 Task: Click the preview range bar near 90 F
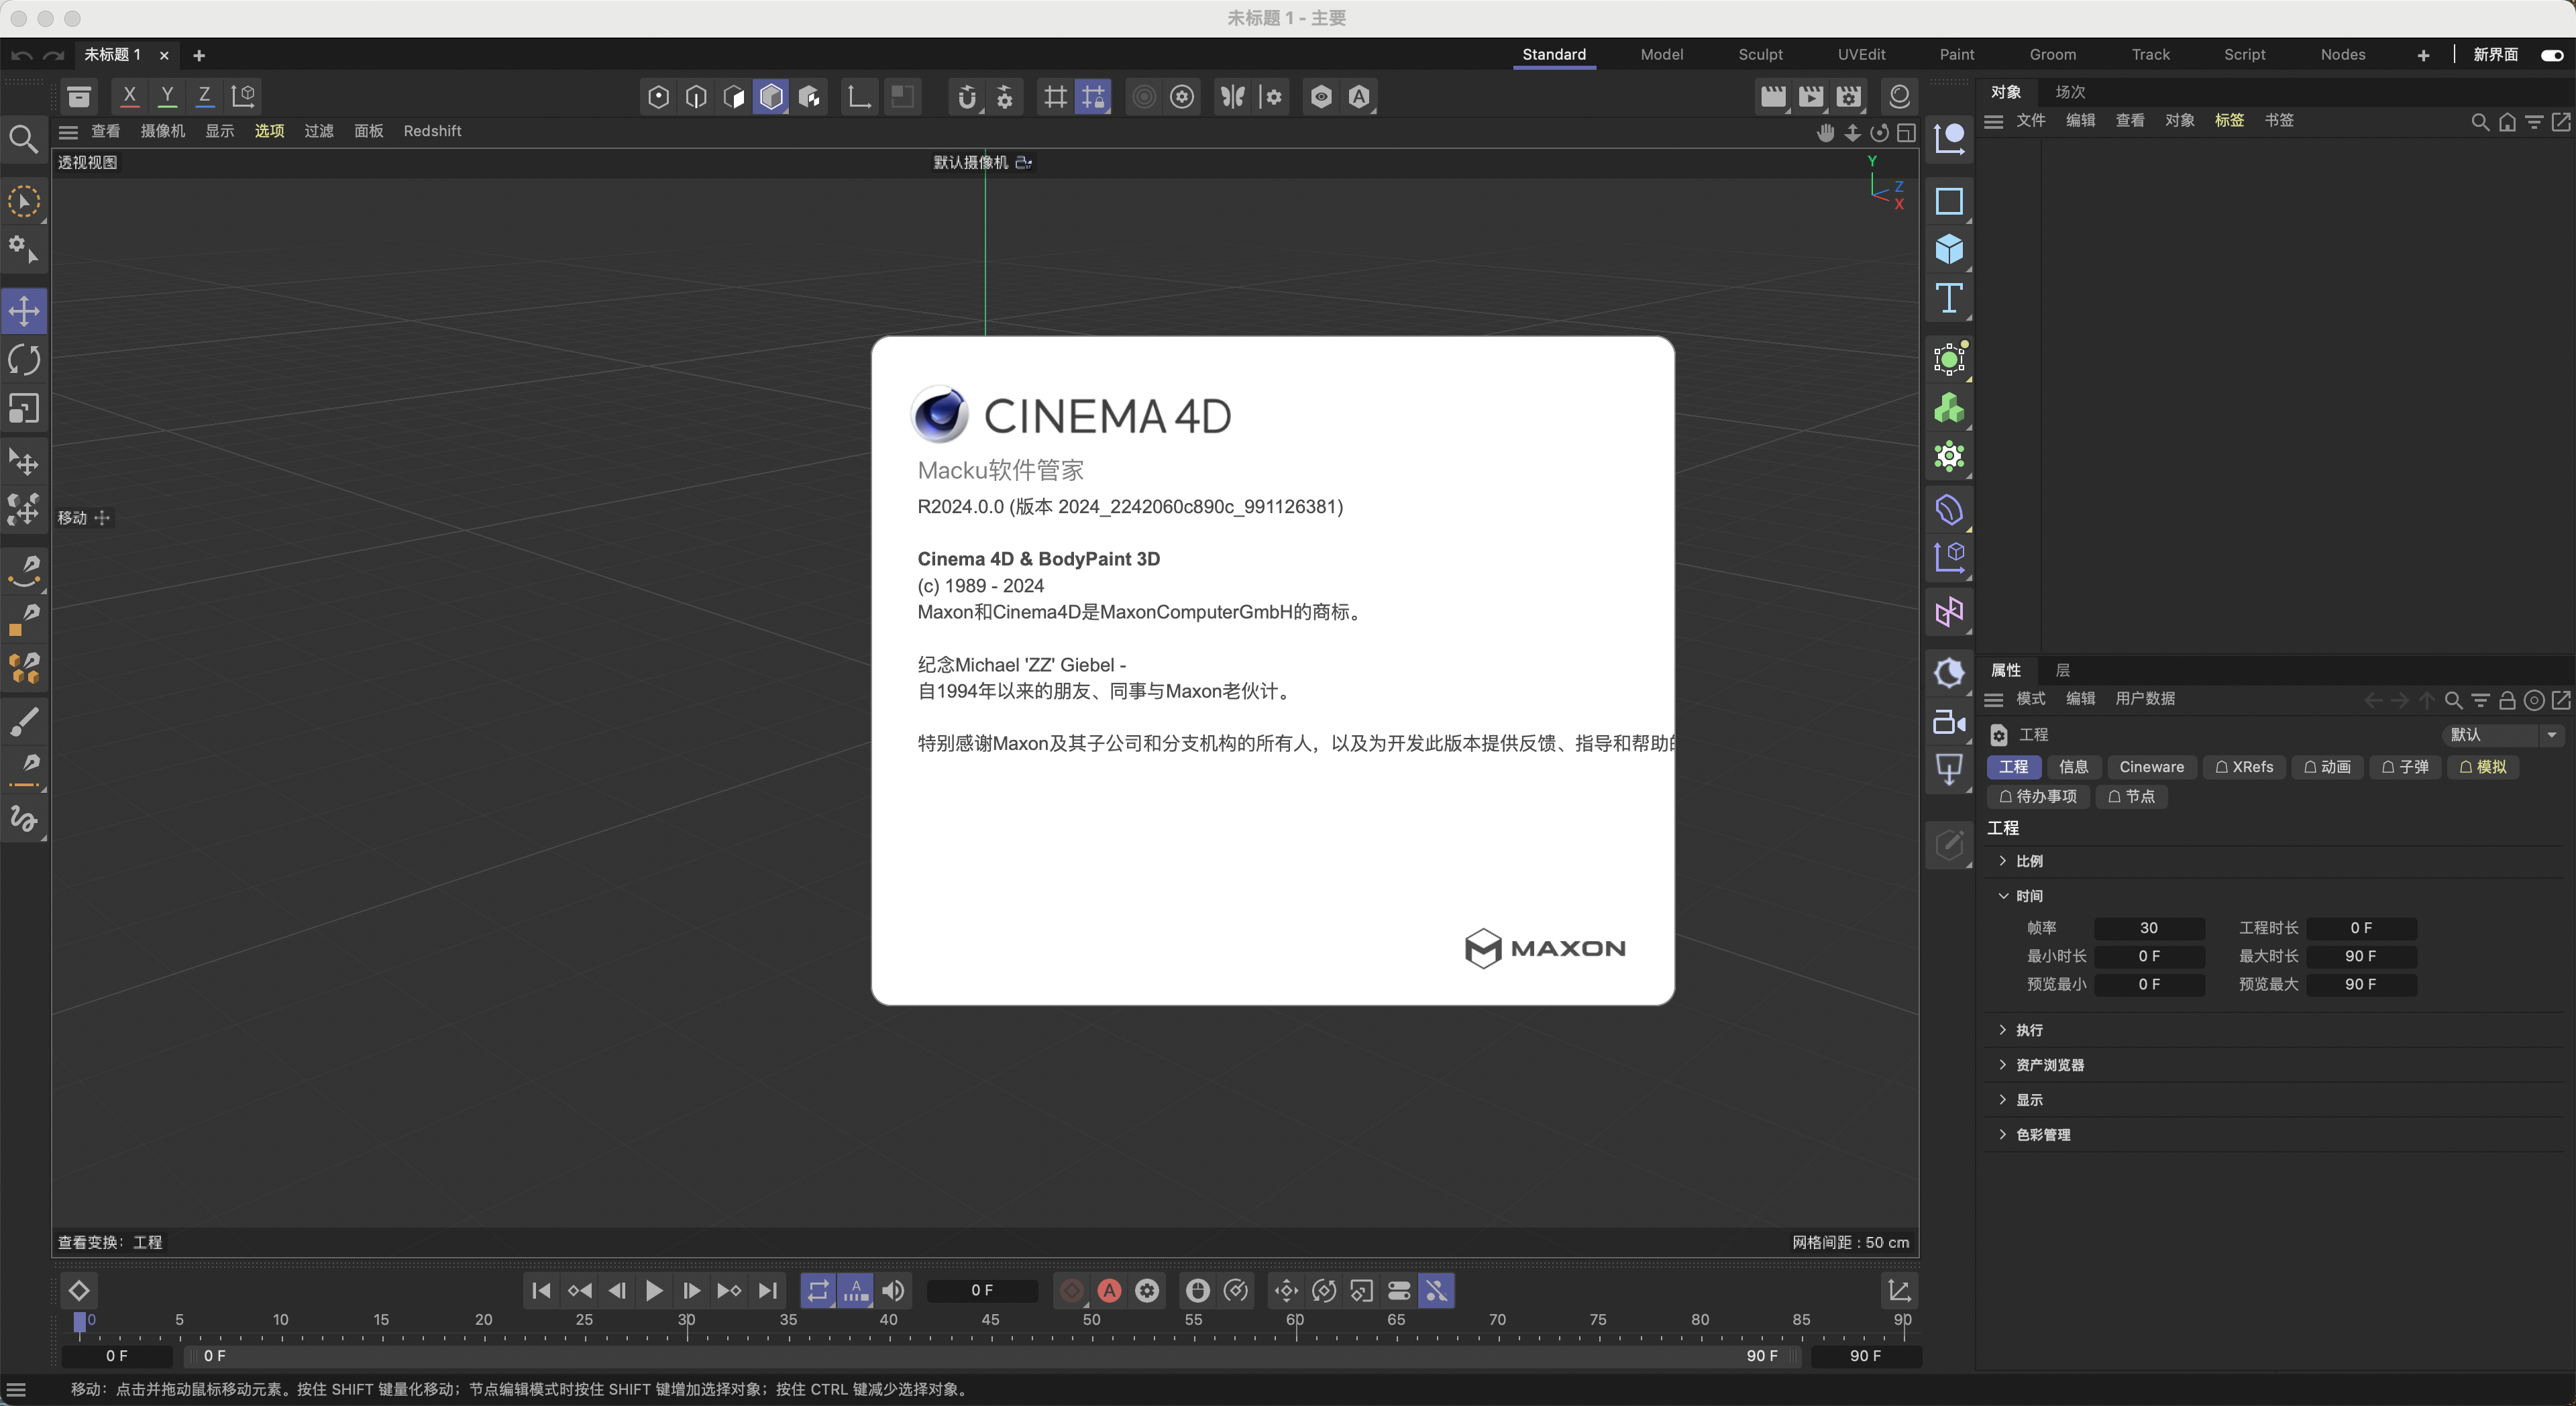point(1762,1356)
